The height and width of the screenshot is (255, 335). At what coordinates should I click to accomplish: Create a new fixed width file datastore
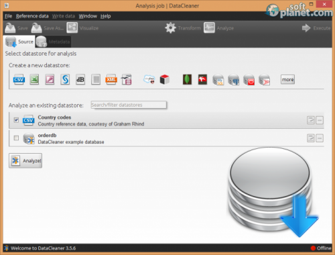click(96, 79)
